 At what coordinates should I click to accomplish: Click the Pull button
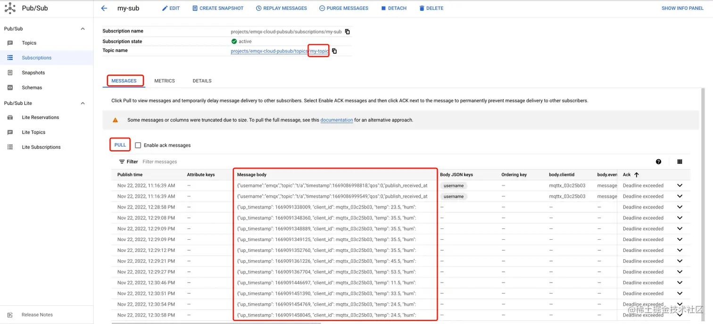[120, 145]
